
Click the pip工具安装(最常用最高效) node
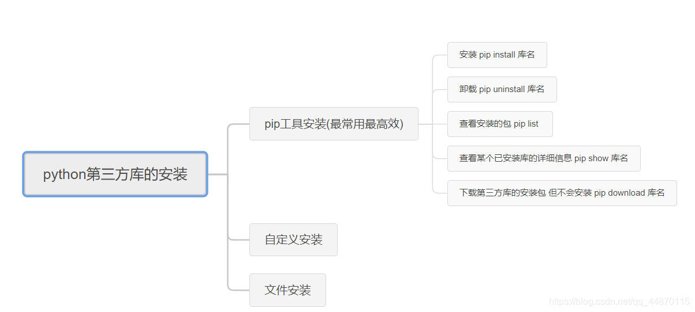pyautogui.click(x=334, y=124)
